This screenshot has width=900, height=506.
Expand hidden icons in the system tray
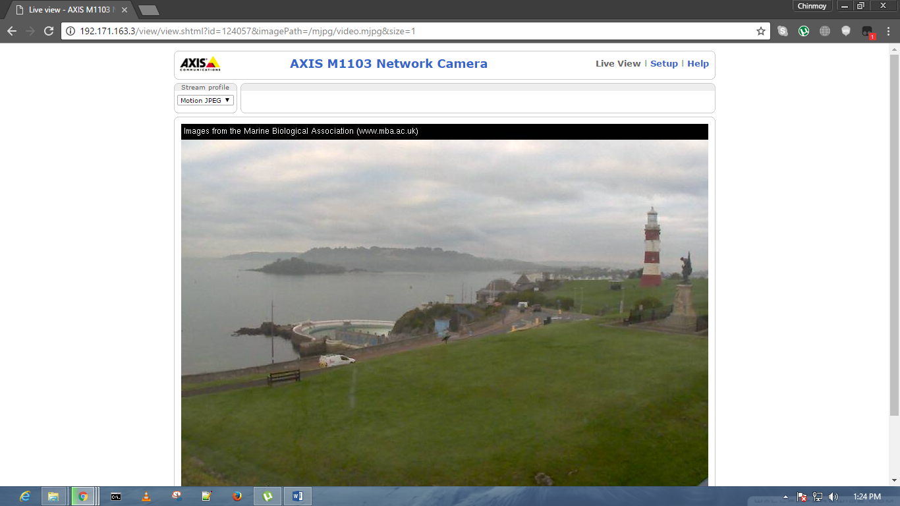coord(786,496)
